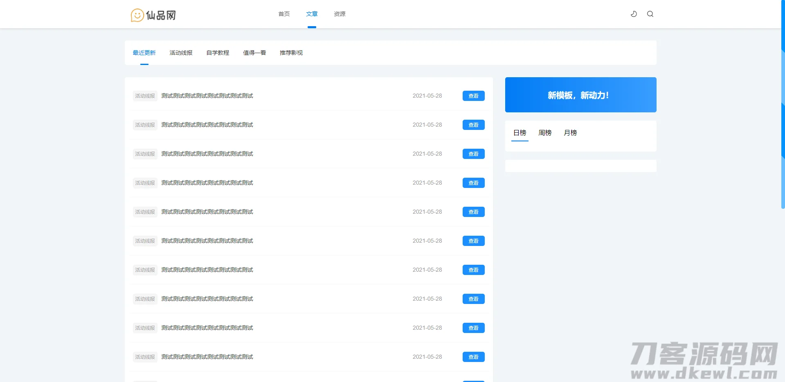Open the blue banner 新模板，新动力!
Screen dimensions: 785x382
(580, 95)
